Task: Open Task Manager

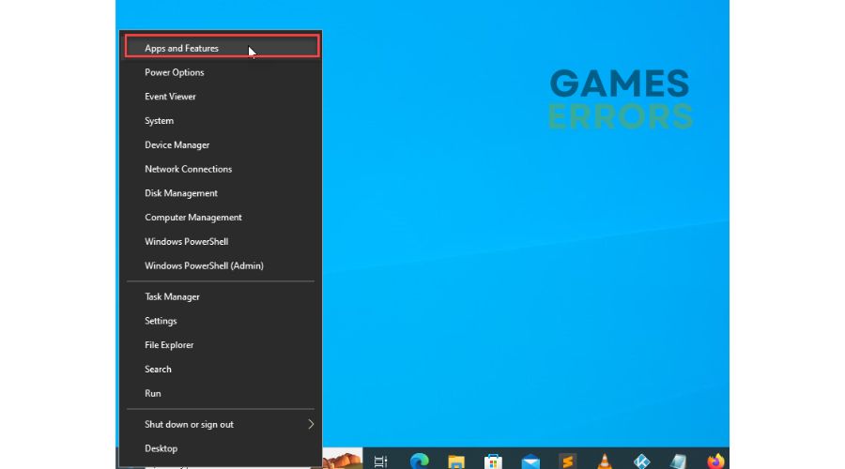Action: (x=221, y=296)
